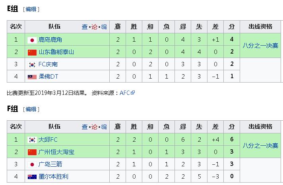This screenshot has height=185, width=283.
Task: Click the Japan flag beside 鹿岛鹿角
Action: click(32, 40)
